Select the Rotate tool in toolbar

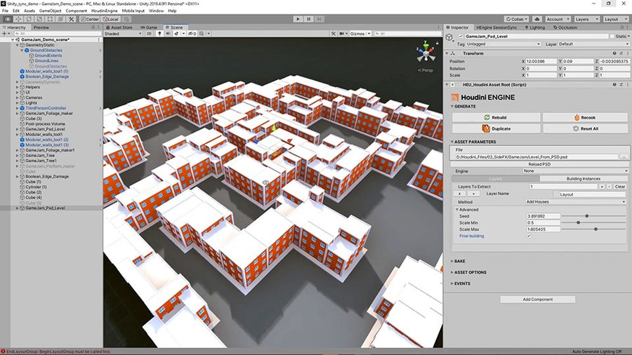pos(29,19)
